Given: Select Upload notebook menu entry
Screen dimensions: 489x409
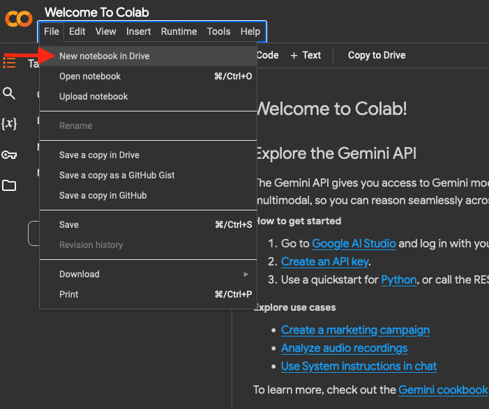Looking at the screenshot, I should tap(93, 96).
